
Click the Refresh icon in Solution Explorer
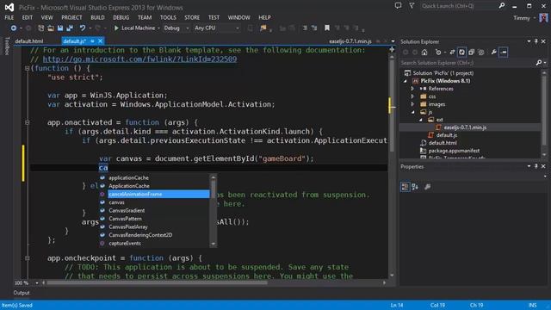pos(461,52)
